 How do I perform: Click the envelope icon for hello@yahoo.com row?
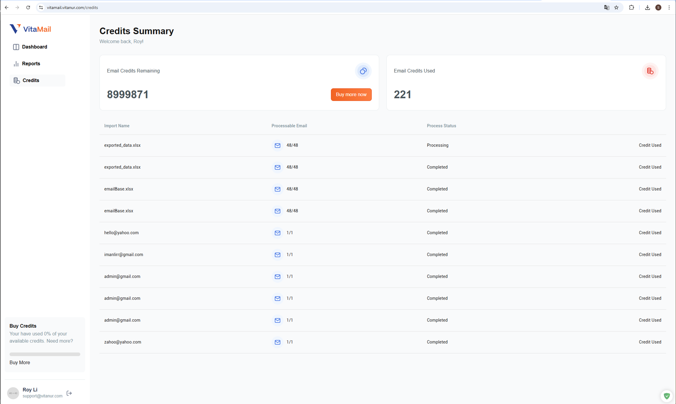[x=278, y=233]
